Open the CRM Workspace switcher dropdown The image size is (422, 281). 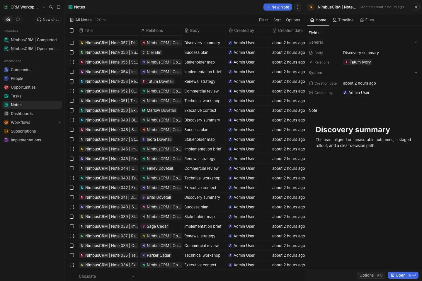point(25,7)
